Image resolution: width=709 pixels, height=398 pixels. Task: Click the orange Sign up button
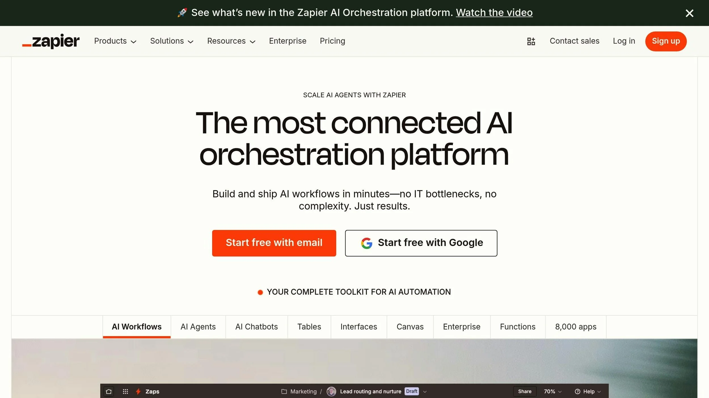click(666, 41)
